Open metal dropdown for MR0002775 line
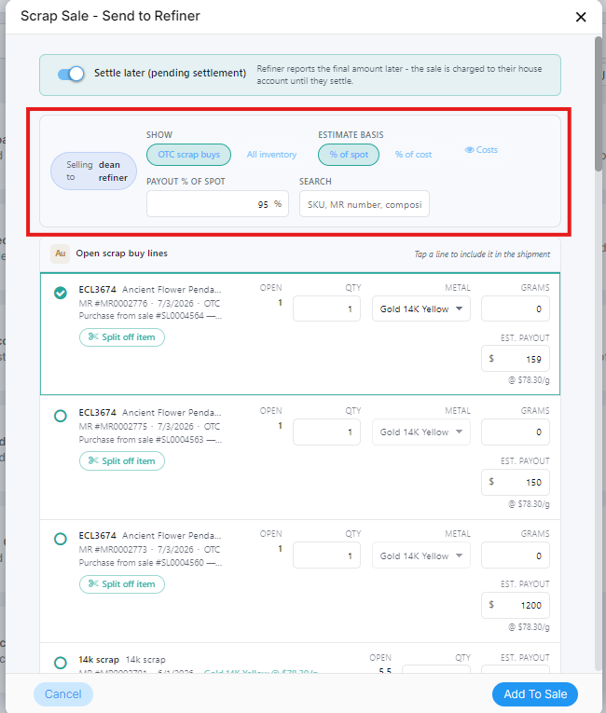 pyautogui.click(x=420, y=432)
